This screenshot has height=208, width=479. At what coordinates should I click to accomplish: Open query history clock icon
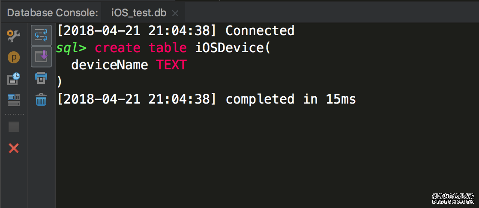pyautogui.click(x=14, y=79)
